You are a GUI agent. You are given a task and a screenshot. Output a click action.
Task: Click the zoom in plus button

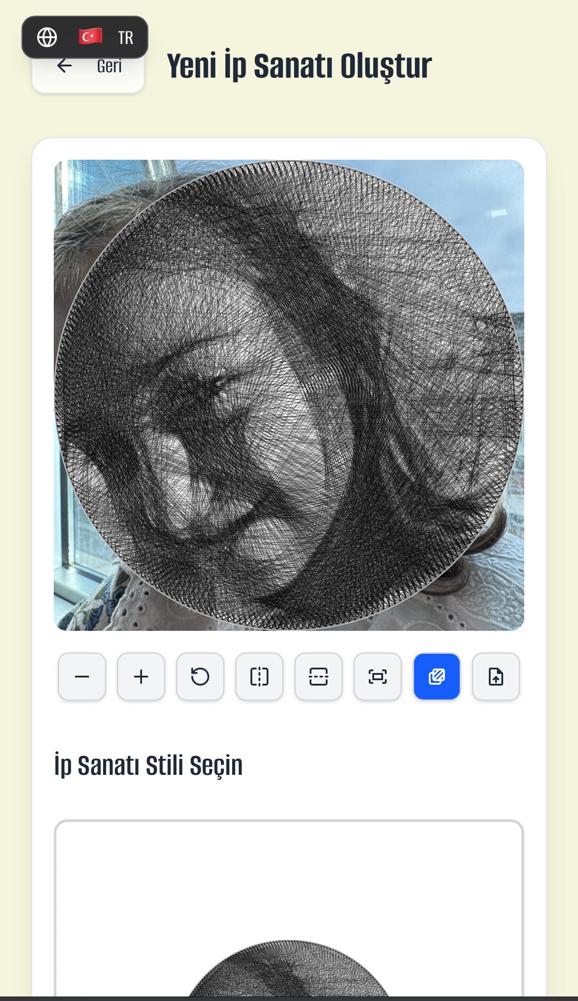(141, 676)
